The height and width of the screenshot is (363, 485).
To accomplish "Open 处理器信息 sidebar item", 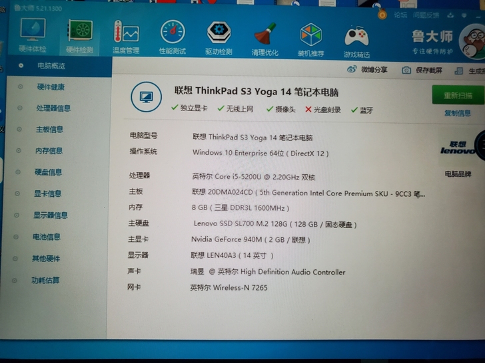I will pos(53,108).
